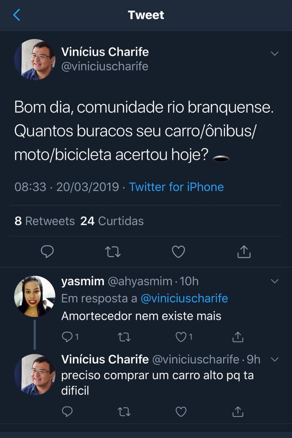
Task: Retweet the main tweet by Vinícius
Action: (113, 252)
